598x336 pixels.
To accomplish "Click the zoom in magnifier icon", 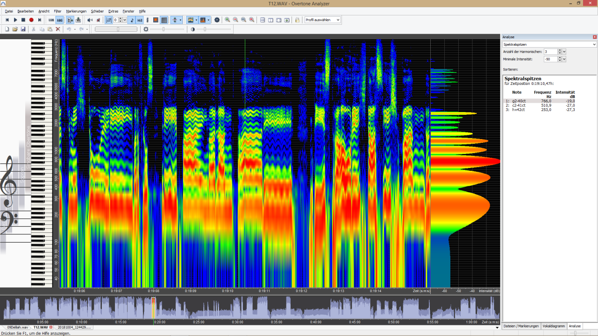I will (x=228, y=20).
